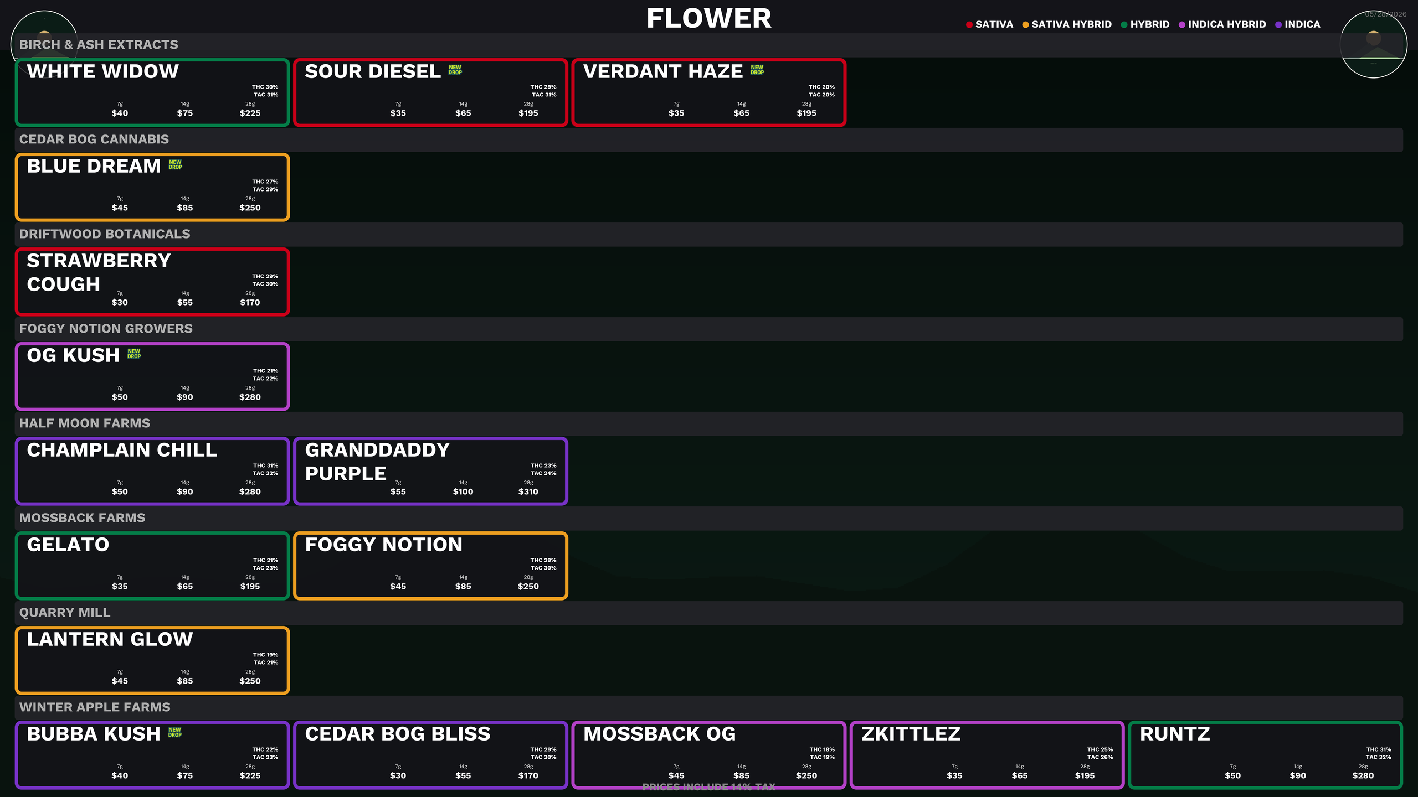
Task: Click Runtz's THC 31% value
Action: pos(1379,749)
